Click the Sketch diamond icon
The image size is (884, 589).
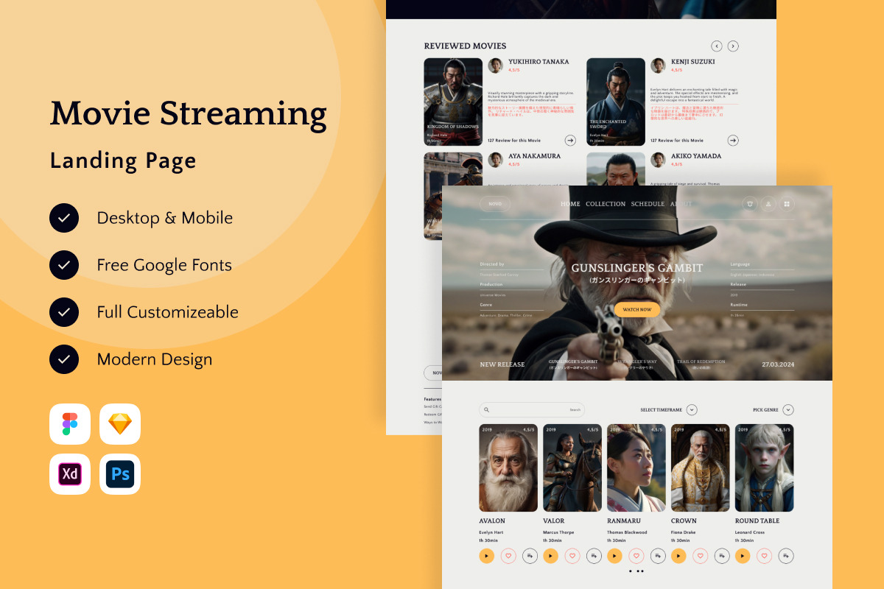(120, 424)
